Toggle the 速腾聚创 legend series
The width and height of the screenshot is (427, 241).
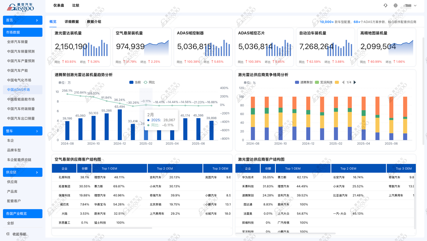[304, 82]
